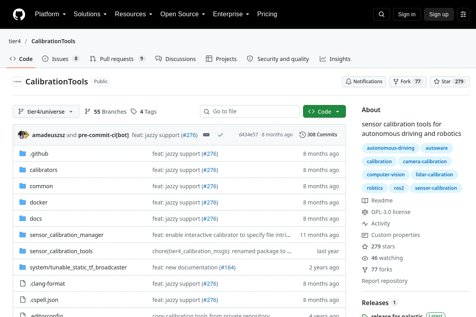The image size is (476, 317).
Task: Click the license scale icon
Action: 365,212
